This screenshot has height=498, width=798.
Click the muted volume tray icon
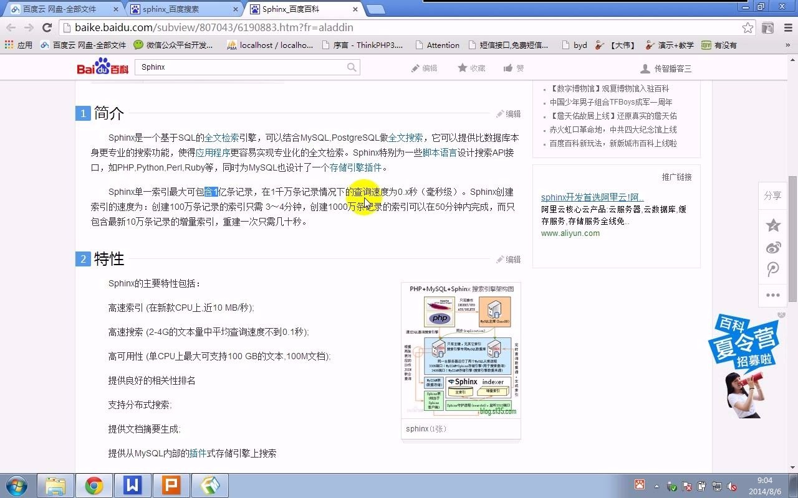pyautogui.click(x=731, y=486)
